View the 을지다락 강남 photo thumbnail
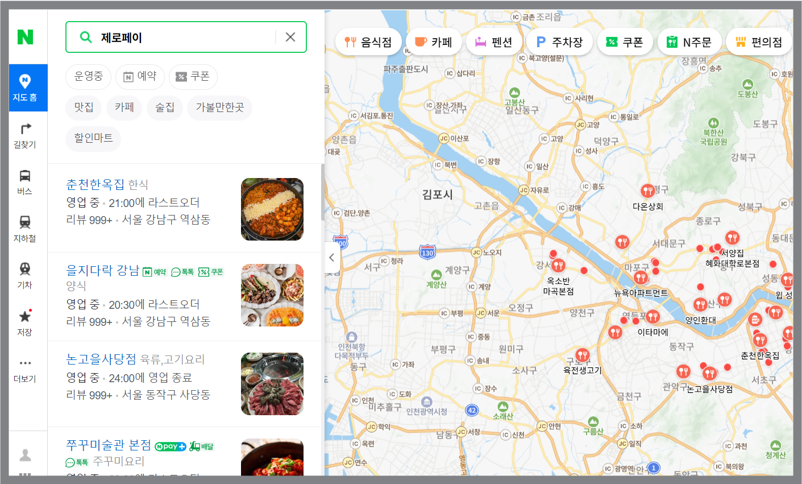Viewport: 802px width, 484px height. (x=272, y=295)
